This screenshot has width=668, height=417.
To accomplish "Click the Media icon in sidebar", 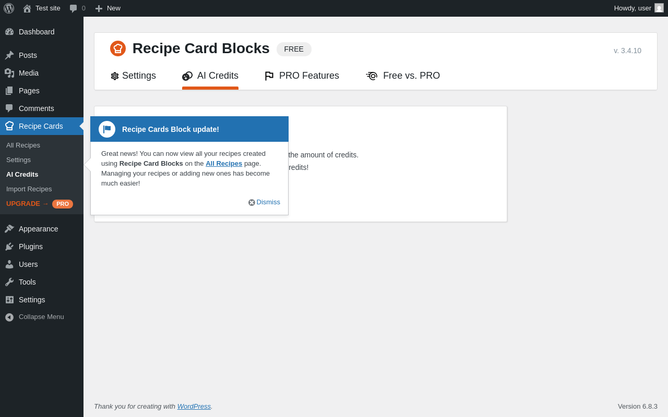I will (x=9, y=73).
